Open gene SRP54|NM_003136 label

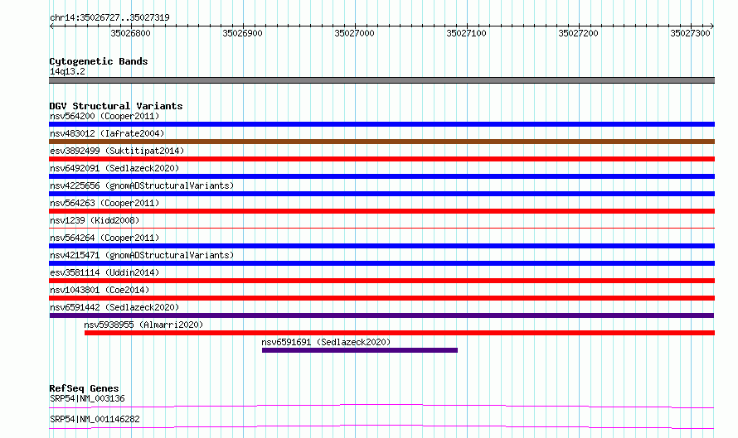tap(87, 398)
